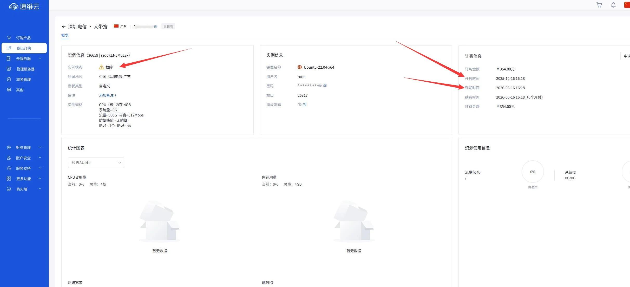Image resolution: width=630 pixels, height=287 pixels.
Task: Click the 速维云 logo
Action: pyautogui.click(x=24, y=6)
